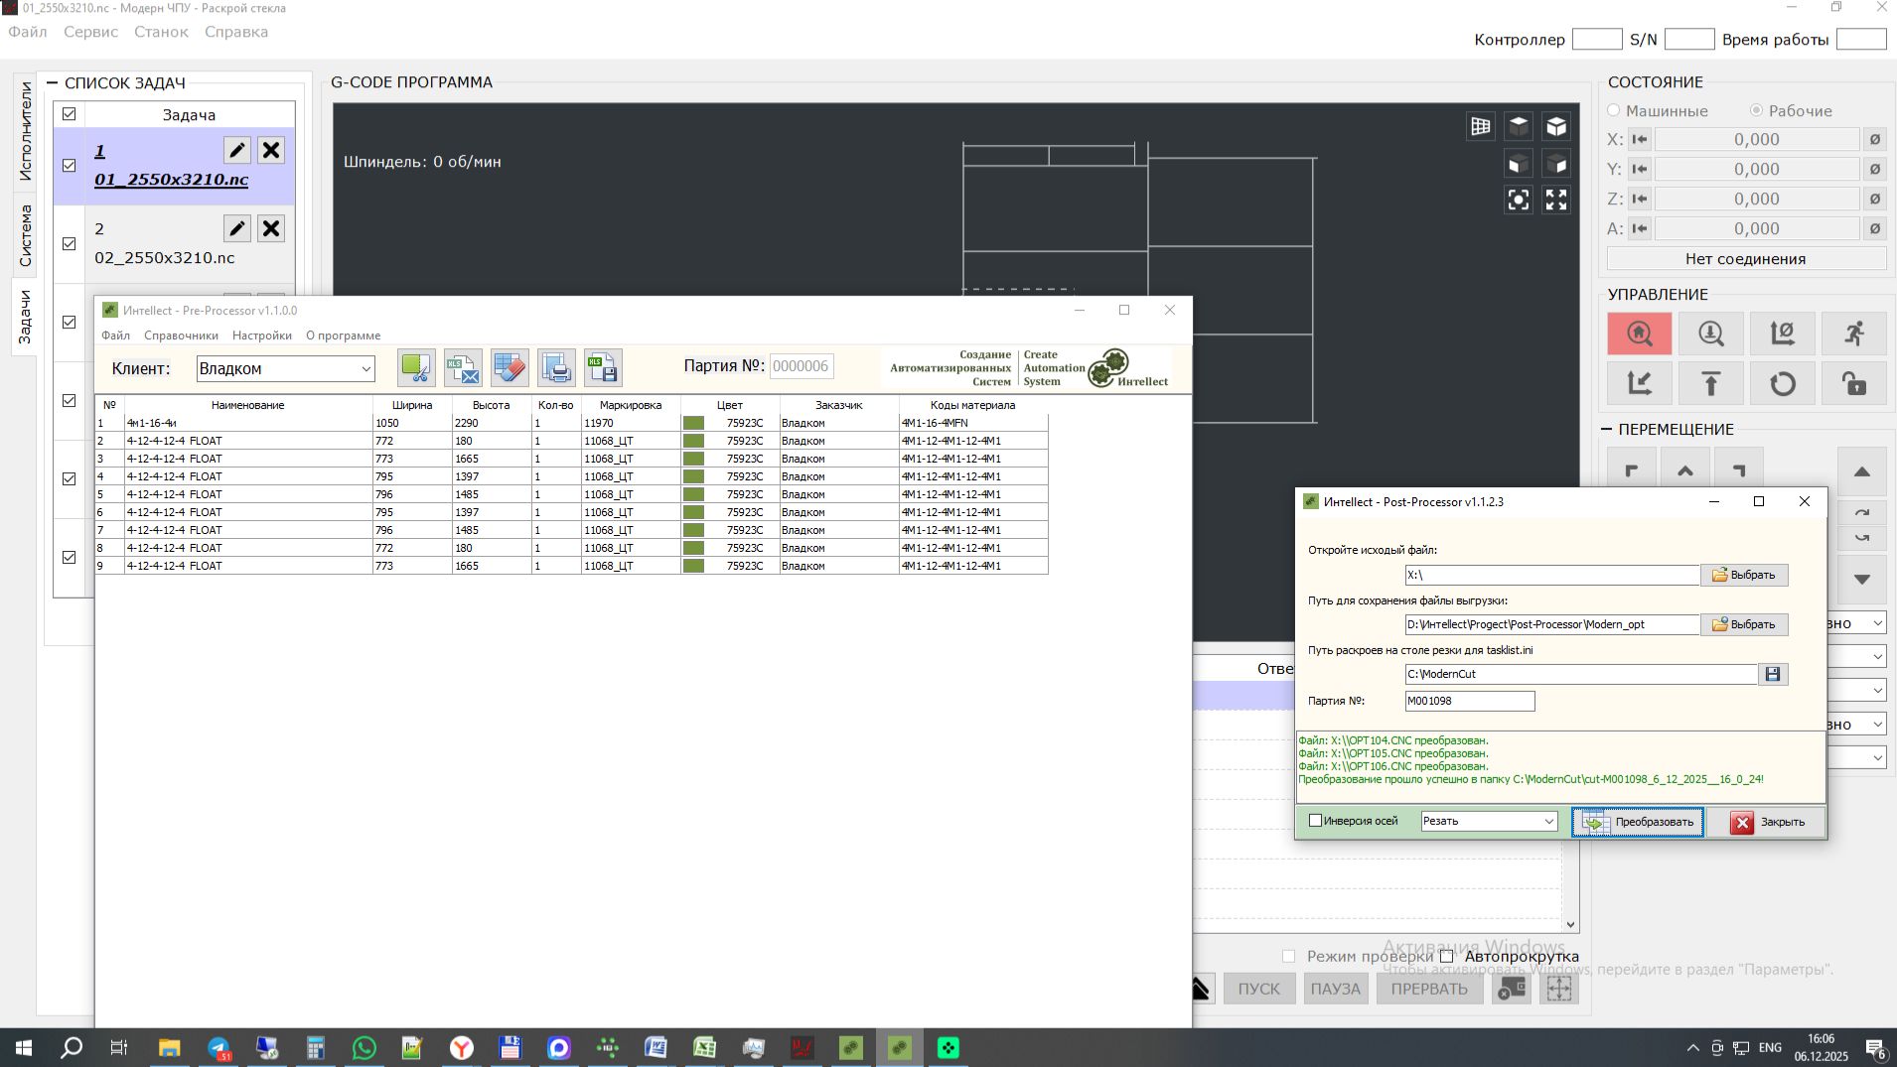
Task: Click the running man icon in Управление
Action: point(1853,334)
